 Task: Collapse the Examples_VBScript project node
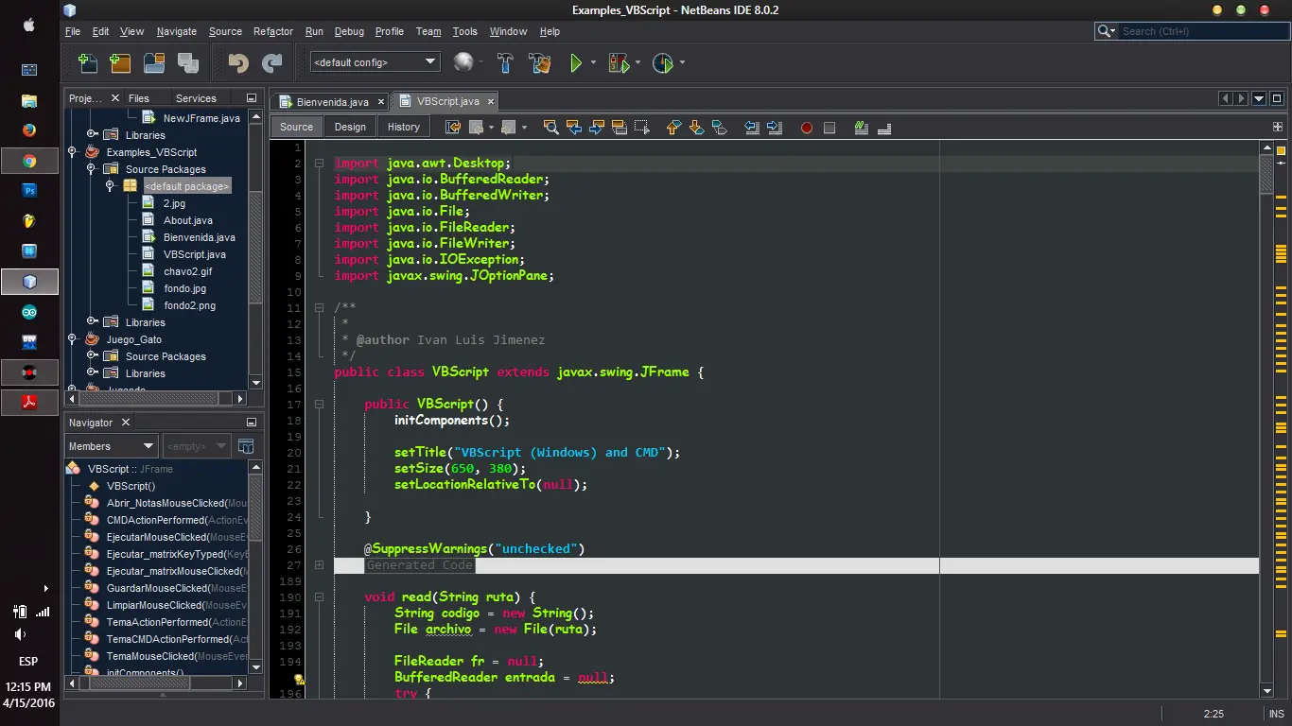[73, 152]
